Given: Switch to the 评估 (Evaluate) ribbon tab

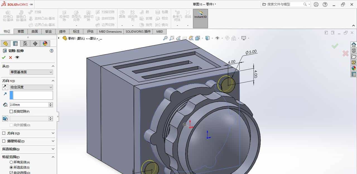Looking at the screenshot, I should click(x=90, y=31).
